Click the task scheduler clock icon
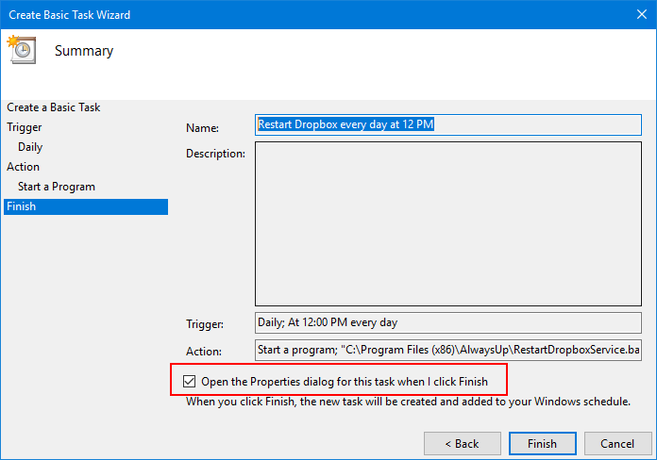 coord(22,49)
